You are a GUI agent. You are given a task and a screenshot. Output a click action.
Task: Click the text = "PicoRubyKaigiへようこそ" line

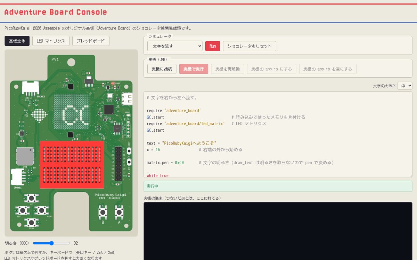[x=181, y=143]
